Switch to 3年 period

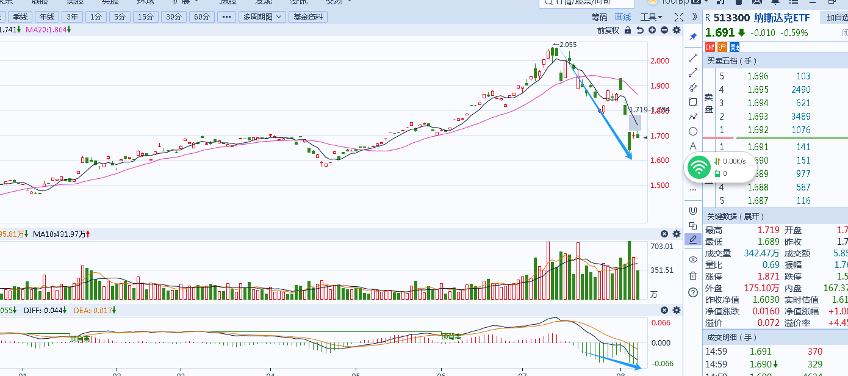(72, 17)
